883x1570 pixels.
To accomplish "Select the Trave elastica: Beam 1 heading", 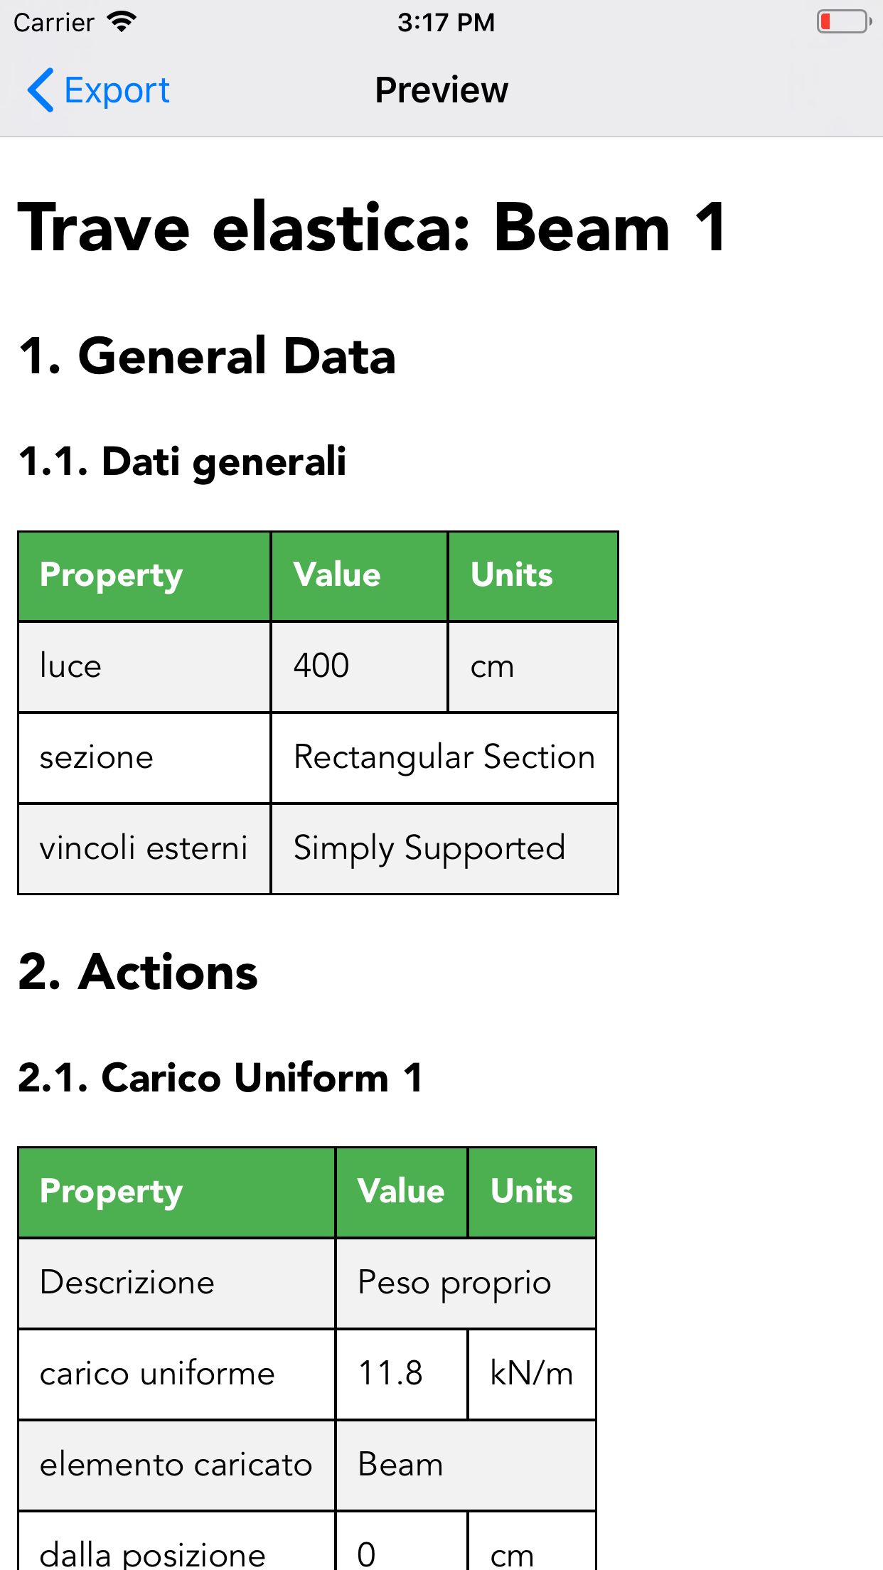I will pos(372,227).
